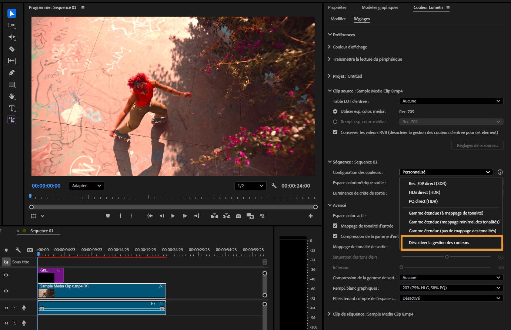Click the Saturation des tons clairs slider
The height and width of the screenshot is (330, 511).
(x=447, y=257)
